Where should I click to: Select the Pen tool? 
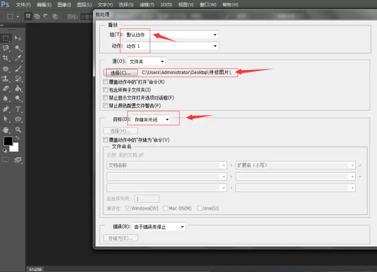[6, 109]
